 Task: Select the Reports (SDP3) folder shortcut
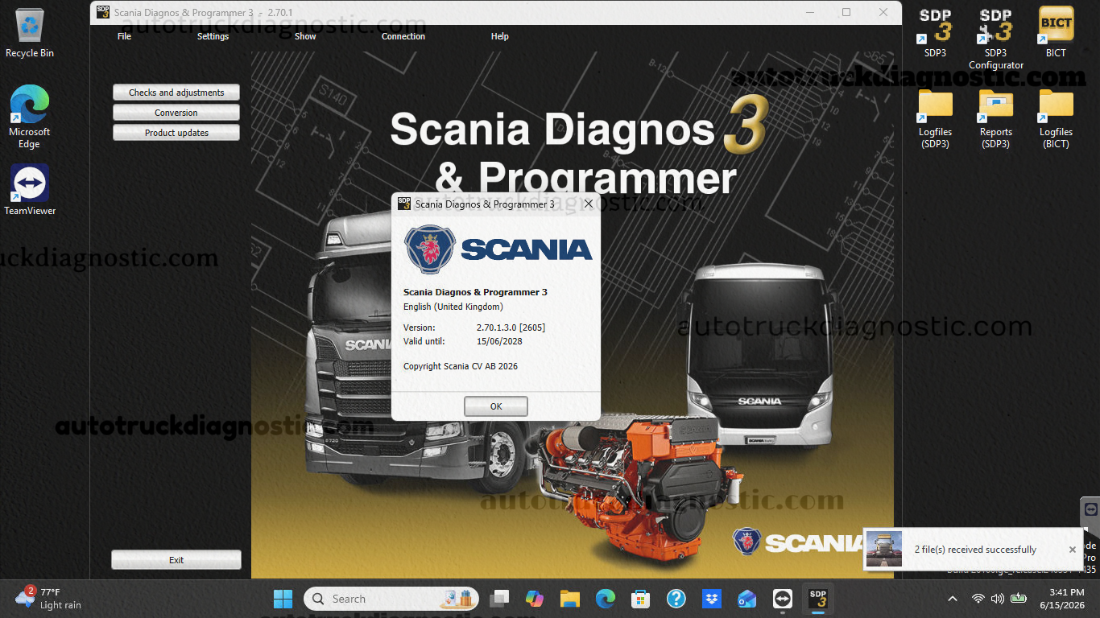(x=996, y=118)
